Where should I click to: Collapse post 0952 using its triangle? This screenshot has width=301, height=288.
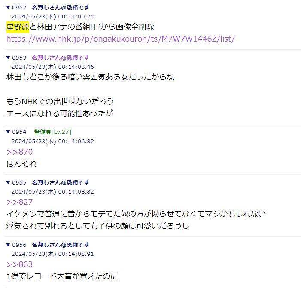pos(8,7)
